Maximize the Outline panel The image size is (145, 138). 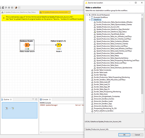[x=36, y=99]
